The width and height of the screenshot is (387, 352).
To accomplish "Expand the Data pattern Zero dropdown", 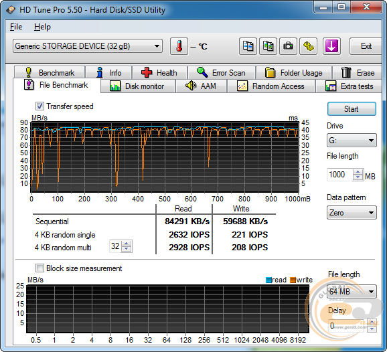I will point(352,213).
